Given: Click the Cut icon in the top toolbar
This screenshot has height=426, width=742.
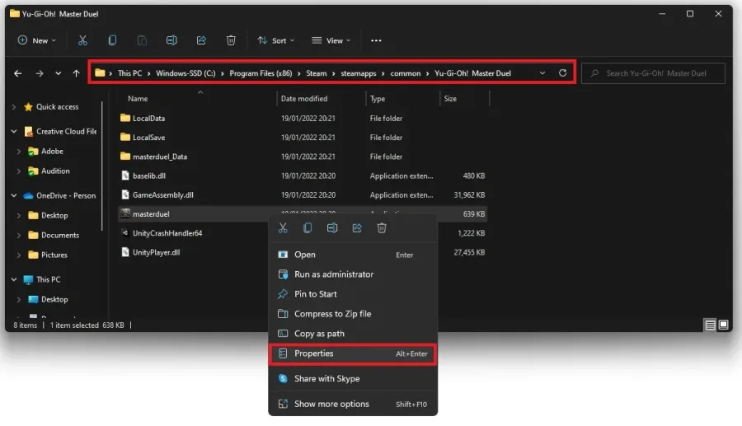Looking at the screenshot, I should pos(82,40).
